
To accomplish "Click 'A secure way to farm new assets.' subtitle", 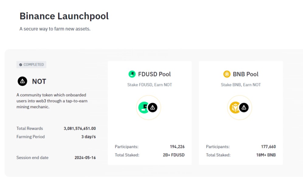I will [55, 29].
